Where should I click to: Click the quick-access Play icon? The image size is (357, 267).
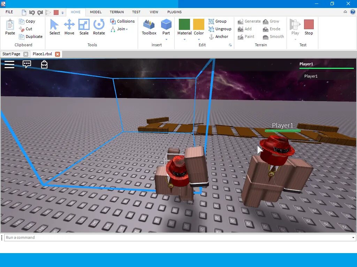coord(48,13)
